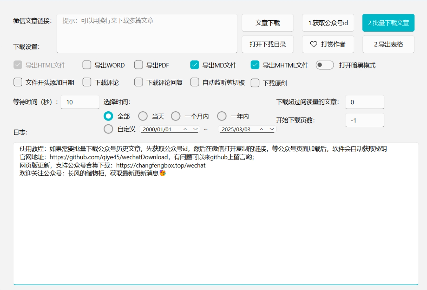Viewport: 427px width, 290px height.
Task: Click the 微信文章链接 text input box
Action: coord(147,33)
